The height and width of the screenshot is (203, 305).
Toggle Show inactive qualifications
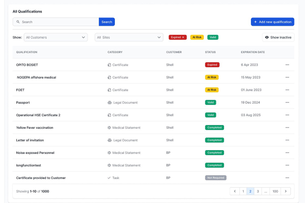[x=278, y=37]
